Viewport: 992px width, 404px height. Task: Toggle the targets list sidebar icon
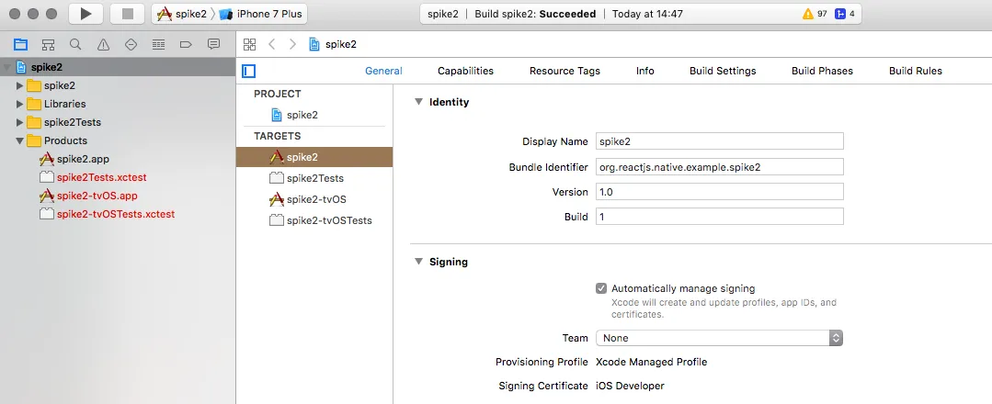(x=248, y=71)
